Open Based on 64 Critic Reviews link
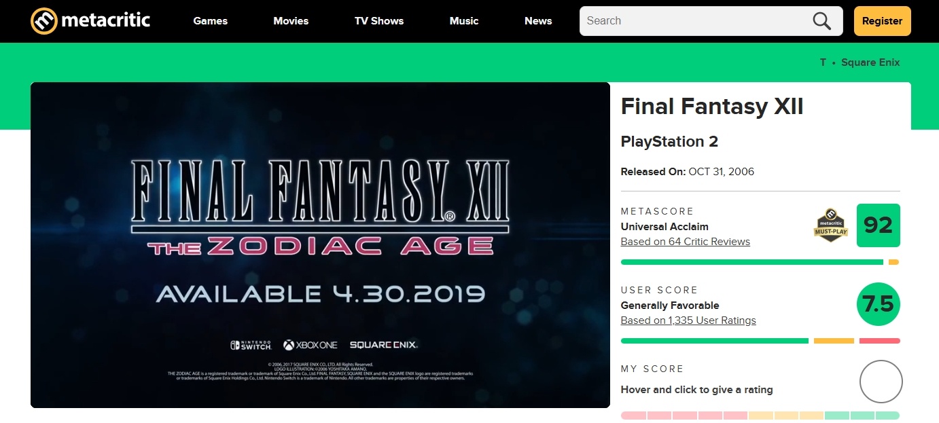 point(685,241)
